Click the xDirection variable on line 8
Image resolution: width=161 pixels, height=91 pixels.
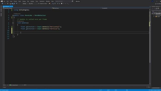[x=30, y=27]
